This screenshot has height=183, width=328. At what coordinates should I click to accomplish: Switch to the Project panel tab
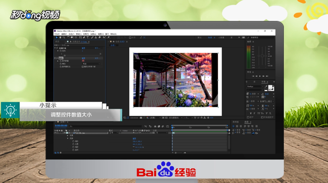coord(57,42)
